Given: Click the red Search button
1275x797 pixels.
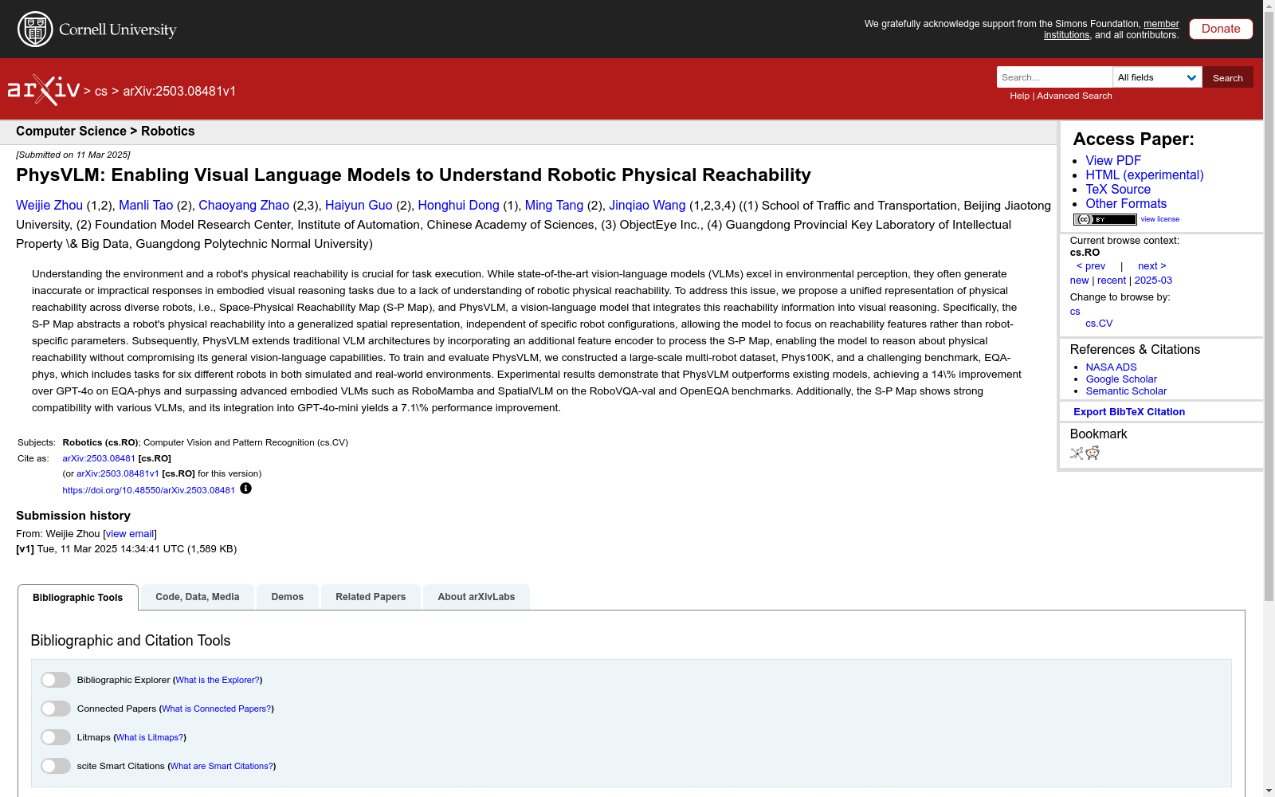Looking at the screenshot, I should [x=1228, y=77].
